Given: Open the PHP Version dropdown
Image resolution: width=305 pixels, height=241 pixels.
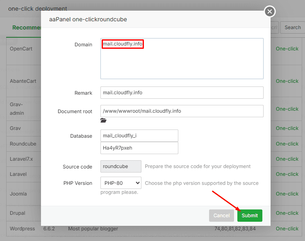Looking at the screenshot, I should pyautogui.click(x=121, y=183).
